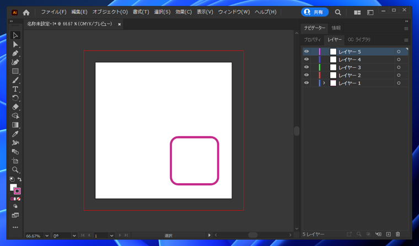This screenshot has height=246, width=419.
Task: Open the 編集(E) menu
Action: click(x=79, y=12)
